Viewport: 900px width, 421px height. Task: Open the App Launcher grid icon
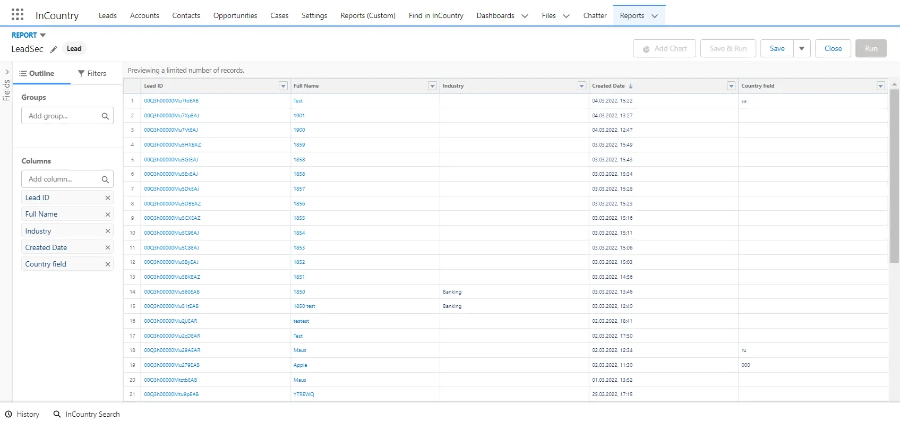[x=17, y=14]
